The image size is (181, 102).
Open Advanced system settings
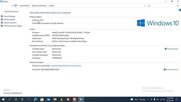click(13, 26)
